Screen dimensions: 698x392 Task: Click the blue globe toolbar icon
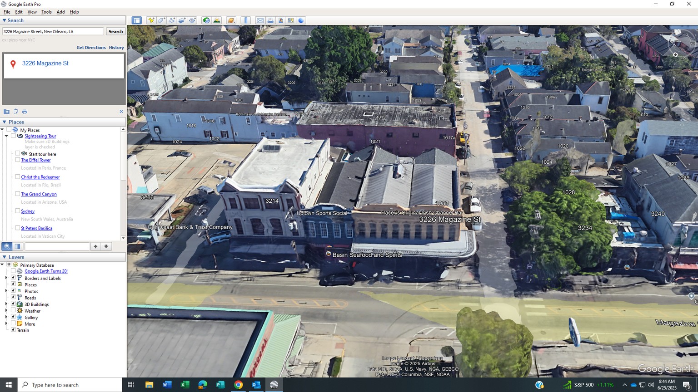click(x=301, y=20)
